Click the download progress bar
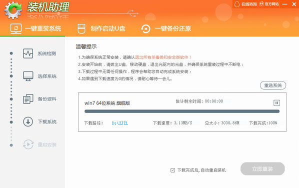This screenshot has width=299, height=188. tap(182, 111)
